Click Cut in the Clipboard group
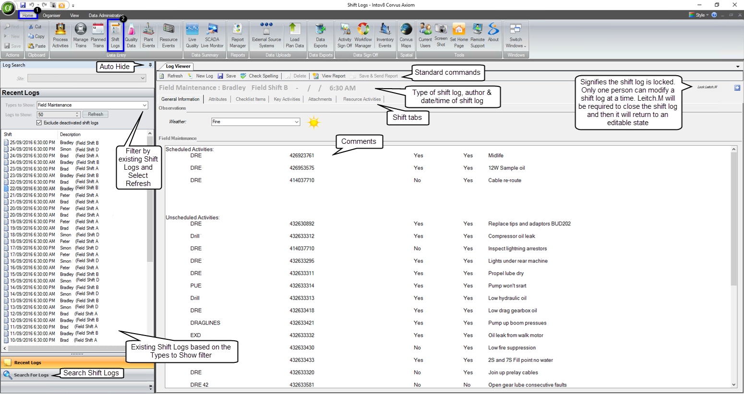This screenshot has height=394, width=744. click(35, 27)
